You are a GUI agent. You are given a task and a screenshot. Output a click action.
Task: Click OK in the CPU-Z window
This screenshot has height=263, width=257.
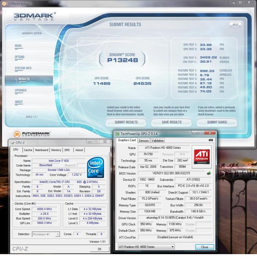coord(100,249)
